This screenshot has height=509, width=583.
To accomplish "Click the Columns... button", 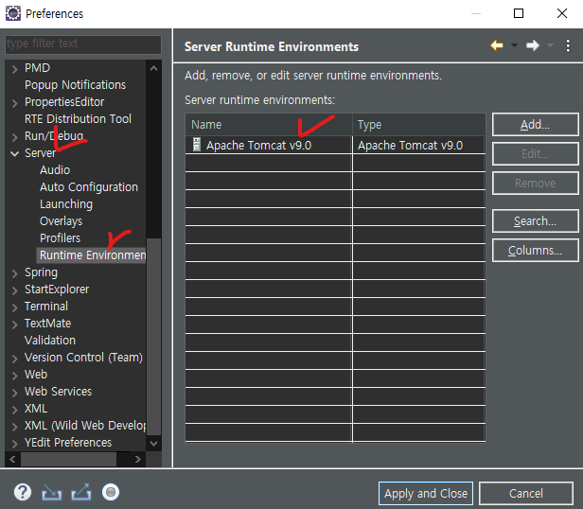I will [x=535, y=250].
